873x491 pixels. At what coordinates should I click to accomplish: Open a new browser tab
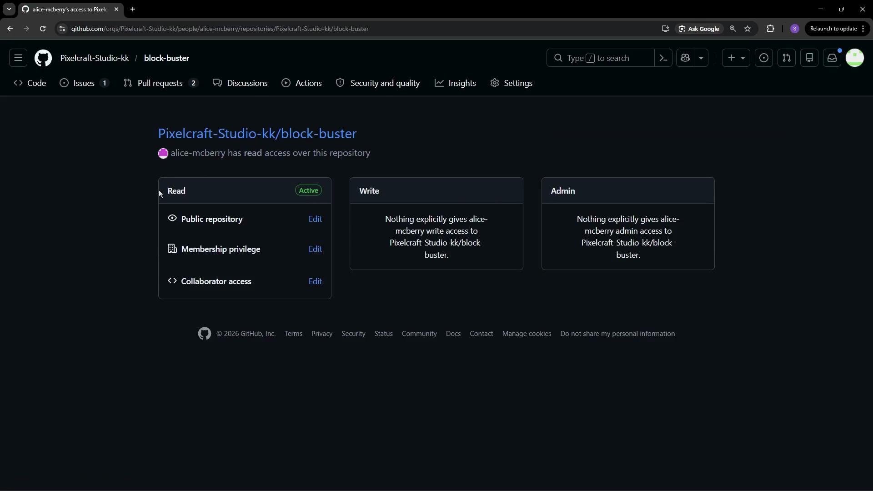click(133, 9)
